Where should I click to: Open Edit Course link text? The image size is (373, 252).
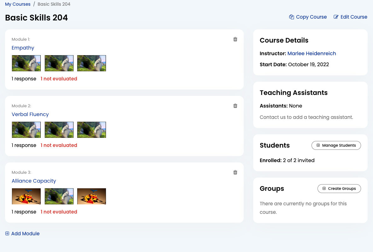click(354, 17)
